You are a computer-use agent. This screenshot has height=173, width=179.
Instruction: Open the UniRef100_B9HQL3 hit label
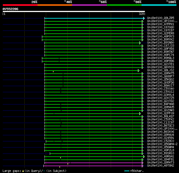161,58
